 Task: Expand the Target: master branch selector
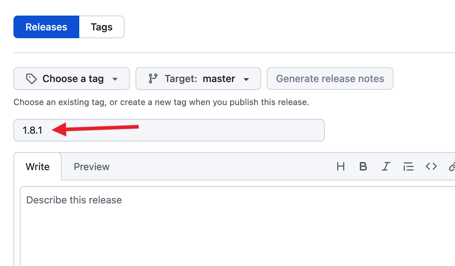tap(198, 79)
